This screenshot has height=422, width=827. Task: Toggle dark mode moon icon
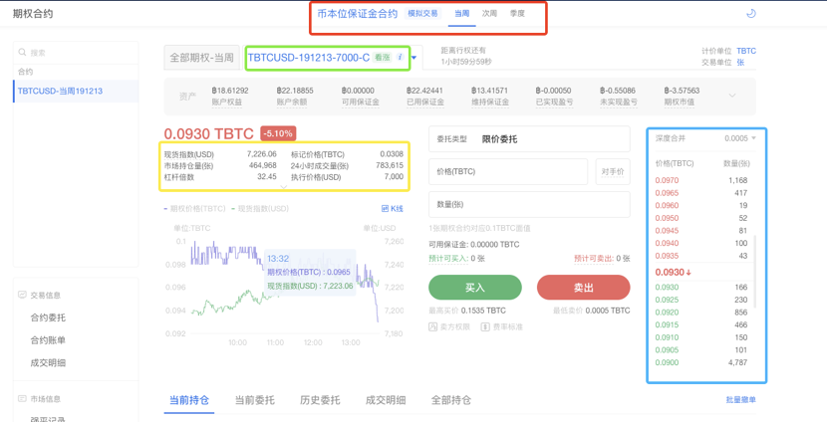pos(751,14)
